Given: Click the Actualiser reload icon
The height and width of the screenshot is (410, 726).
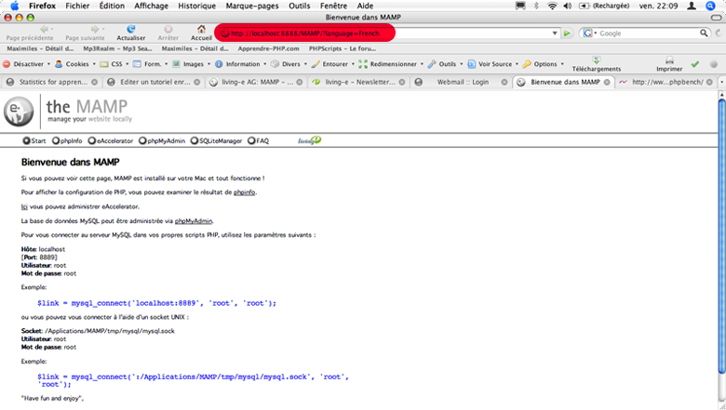Looking at the screenshot, I should click(131, 29).
